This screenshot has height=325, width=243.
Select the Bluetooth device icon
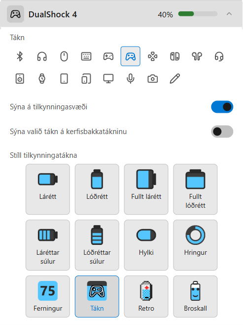pos(20,56)
